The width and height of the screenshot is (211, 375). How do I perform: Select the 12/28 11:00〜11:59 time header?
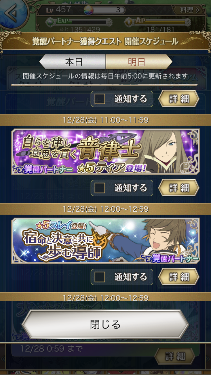click(105, 120)
